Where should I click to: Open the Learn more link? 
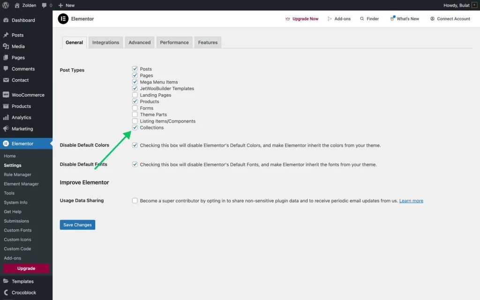[411, 201]
